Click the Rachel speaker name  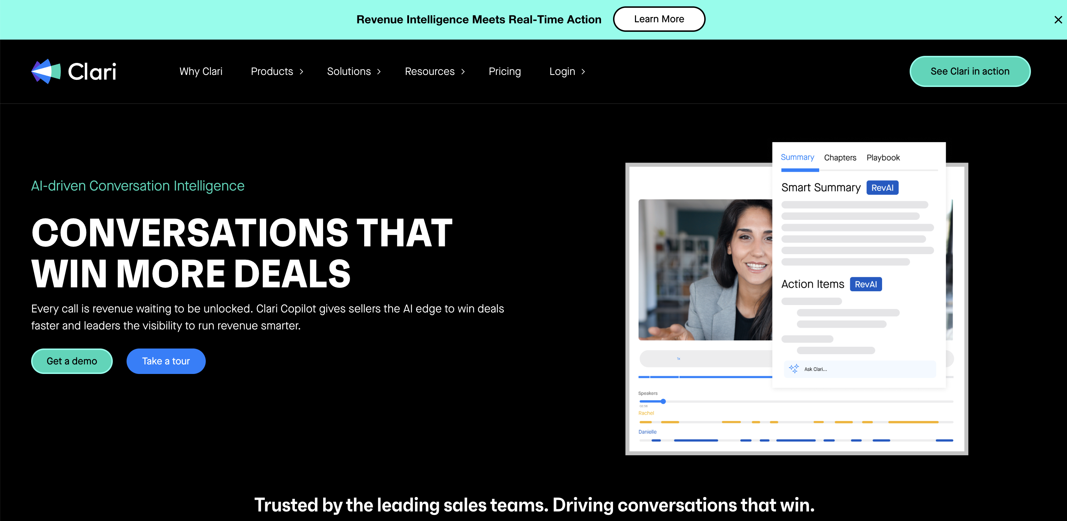click(646, 413)
